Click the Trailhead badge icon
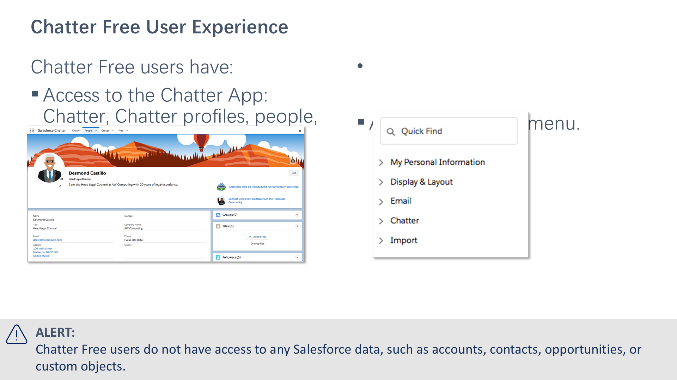Viewport: 677px width, 380px height. 221,186
